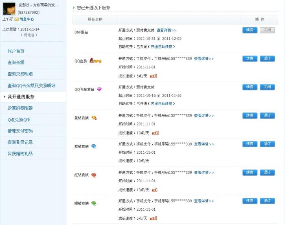Open 查询余额 sidebar item
Screen dimensions: 285x225
(16, 62)
